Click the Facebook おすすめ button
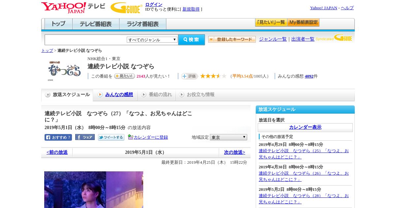Viewport: 396px width, 208px height. point(58,137)
